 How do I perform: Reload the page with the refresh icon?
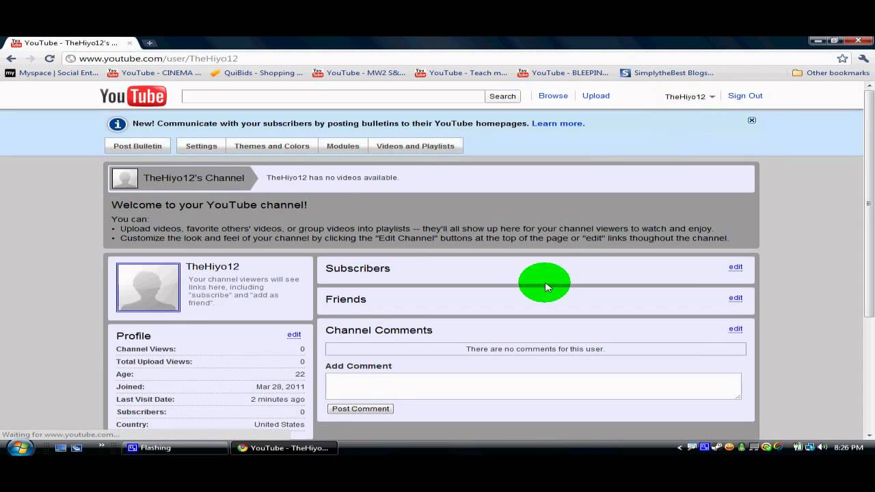[49, 59]
